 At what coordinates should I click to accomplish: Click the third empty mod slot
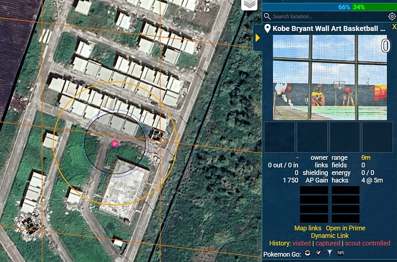345,137
